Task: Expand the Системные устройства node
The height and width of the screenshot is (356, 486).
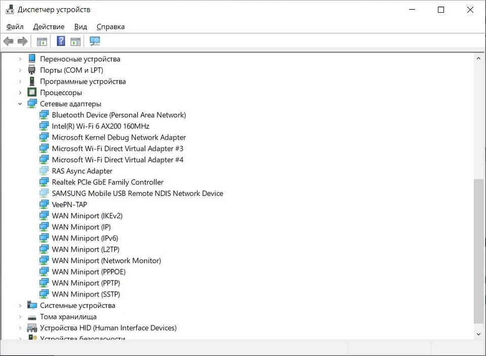Action: pyautogui.click(x=20, y=305)
